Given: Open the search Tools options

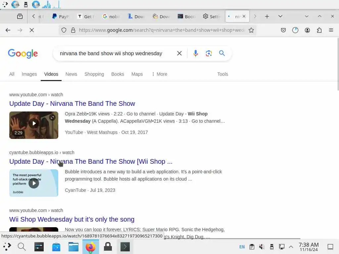Looking at the screenshot, I should pos(222,74).
